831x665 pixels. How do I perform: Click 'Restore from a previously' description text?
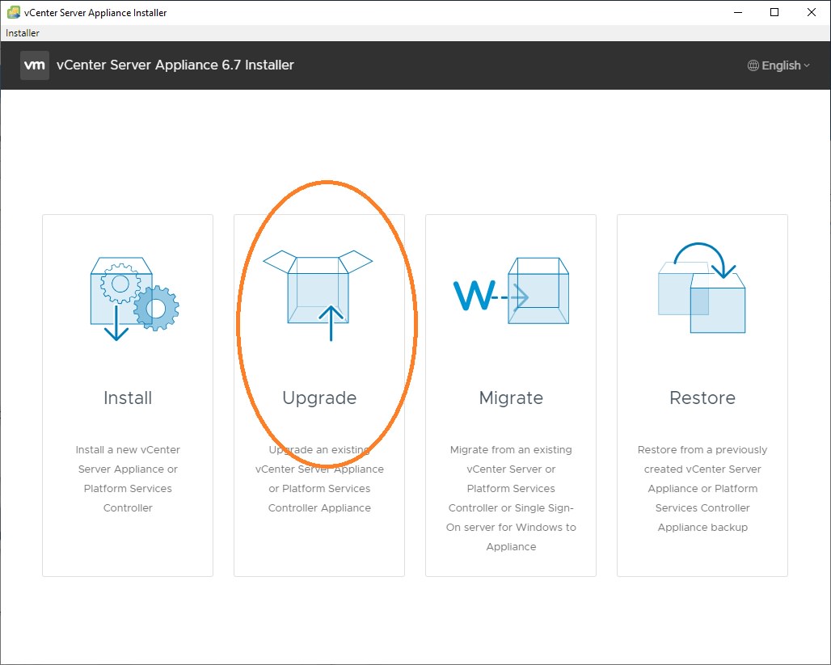tap(702, 450)
